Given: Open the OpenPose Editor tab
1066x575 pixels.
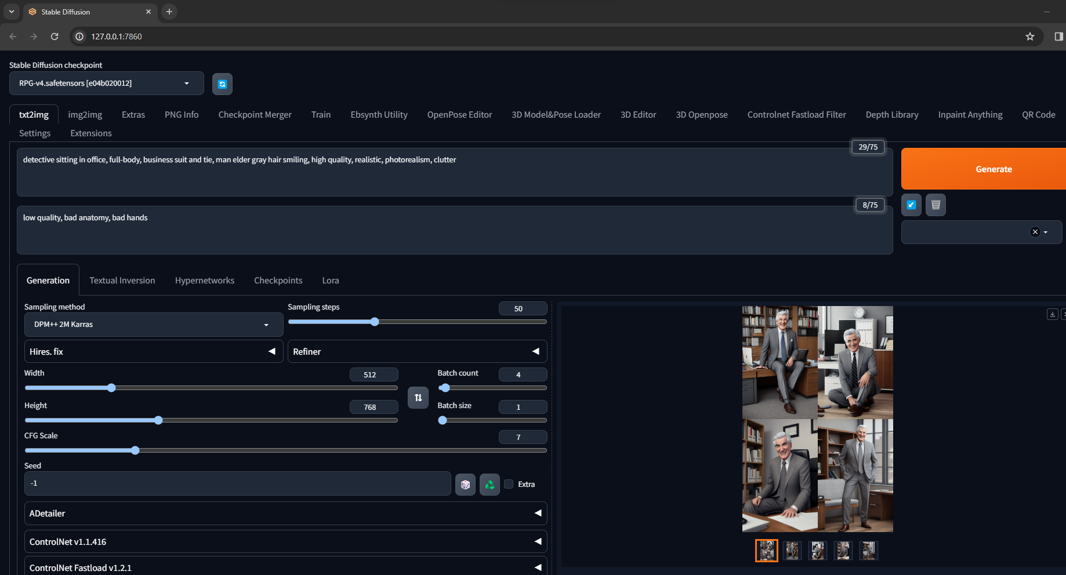Looking at the screenshot, I should (x=460, y=115).
